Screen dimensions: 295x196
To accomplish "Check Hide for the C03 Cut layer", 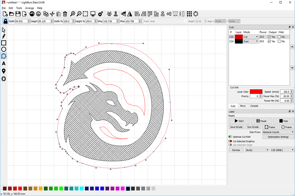I will click(x=279, y=36).
